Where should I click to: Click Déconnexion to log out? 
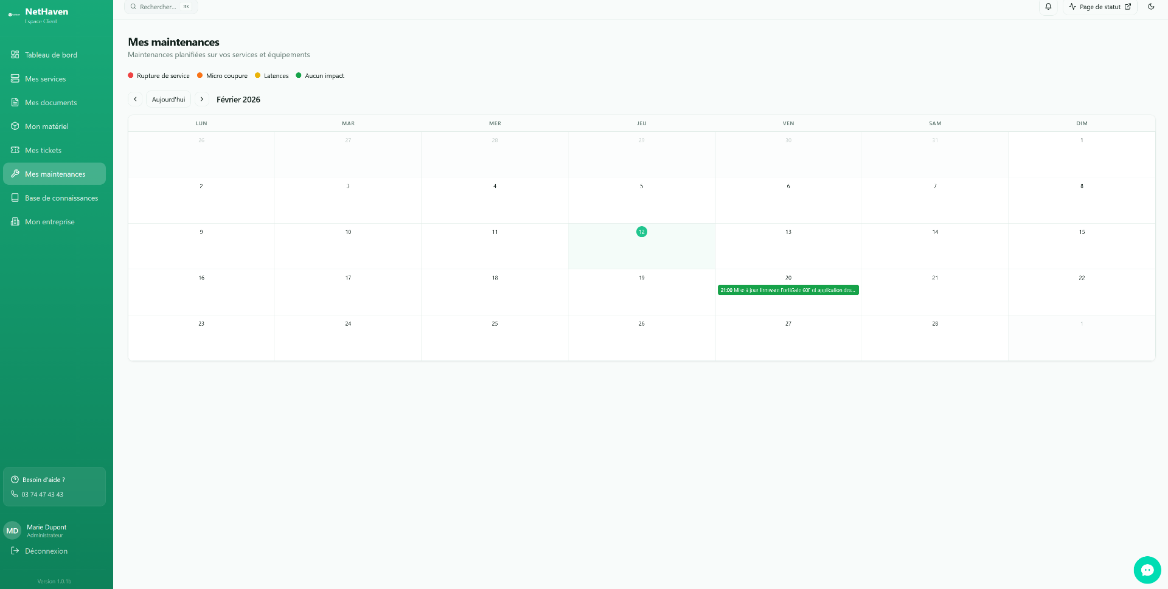[46, 551]
